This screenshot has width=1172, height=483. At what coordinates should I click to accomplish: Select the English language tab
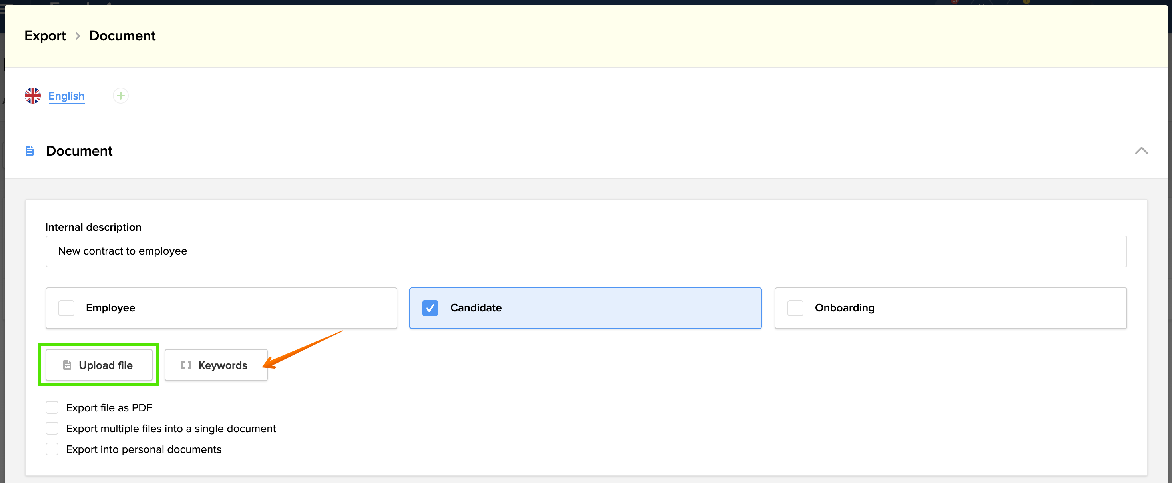(66, 96)
